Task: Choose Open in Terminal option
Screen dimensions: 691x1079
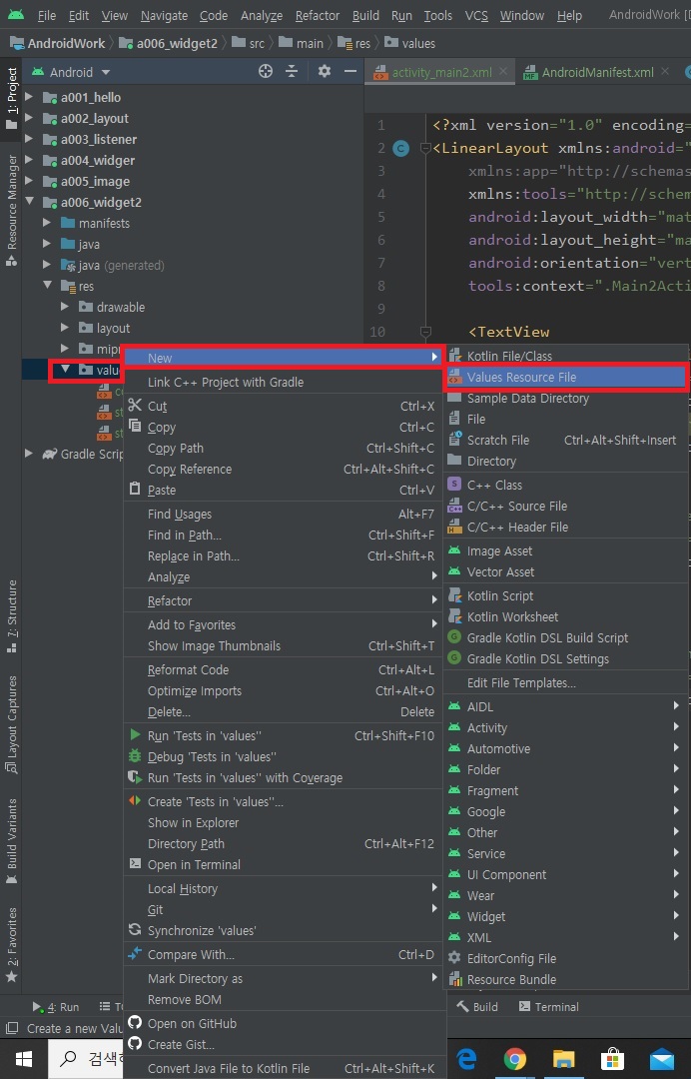Action: click(x=284, y=864)
